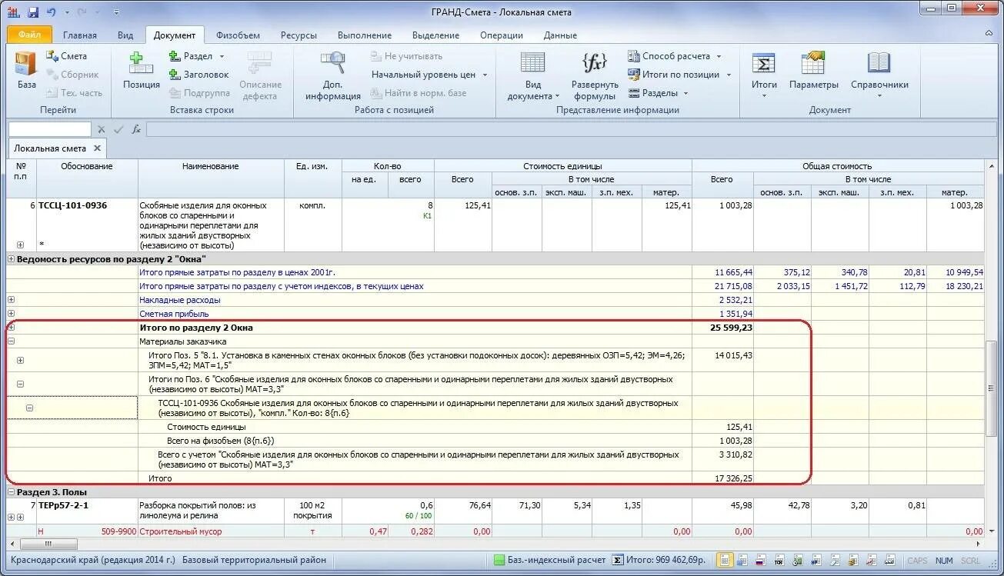Expand the Ведомость ресурсов по разделу 2 row
The height and width of the screenshot is (576, 1004).
pyautogui.click(x=11, y=259)
